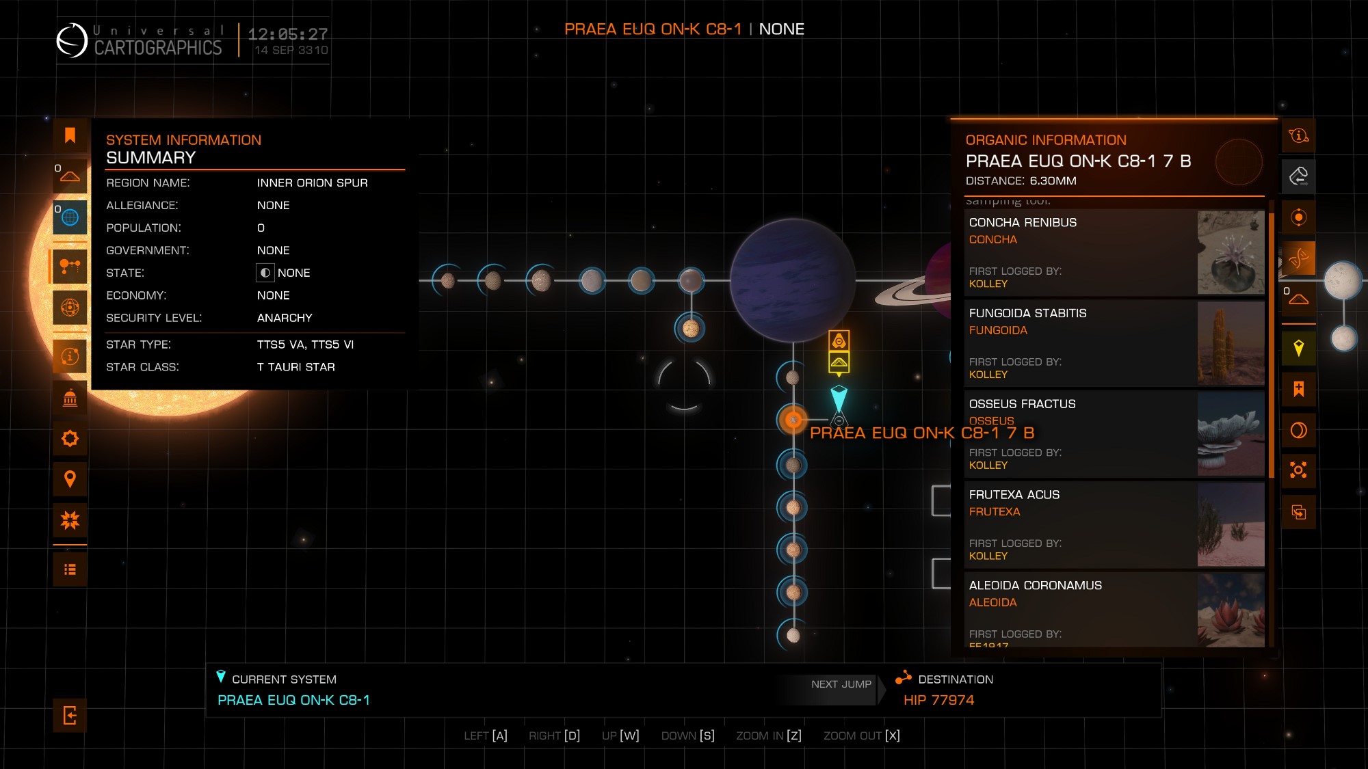This screenshot has width=1368, height=769.
Task: Select the large blue gas giant planet
Action: coord(793,280)
